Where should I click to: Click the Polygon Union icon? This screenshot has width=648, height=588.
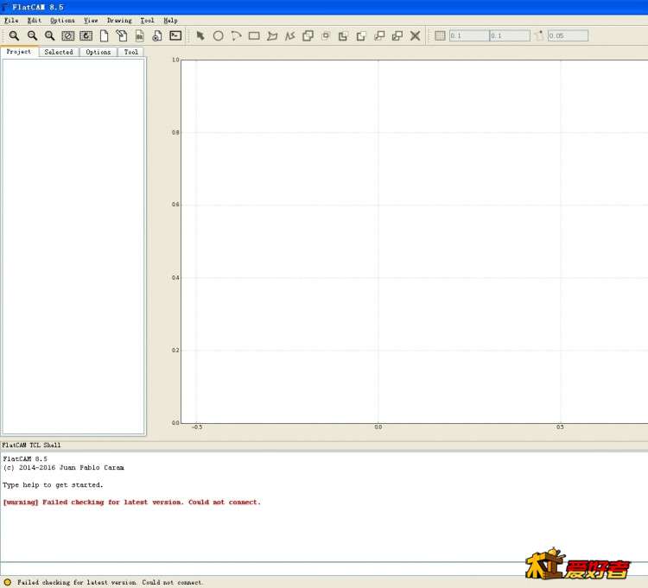(x=308, y=36)
